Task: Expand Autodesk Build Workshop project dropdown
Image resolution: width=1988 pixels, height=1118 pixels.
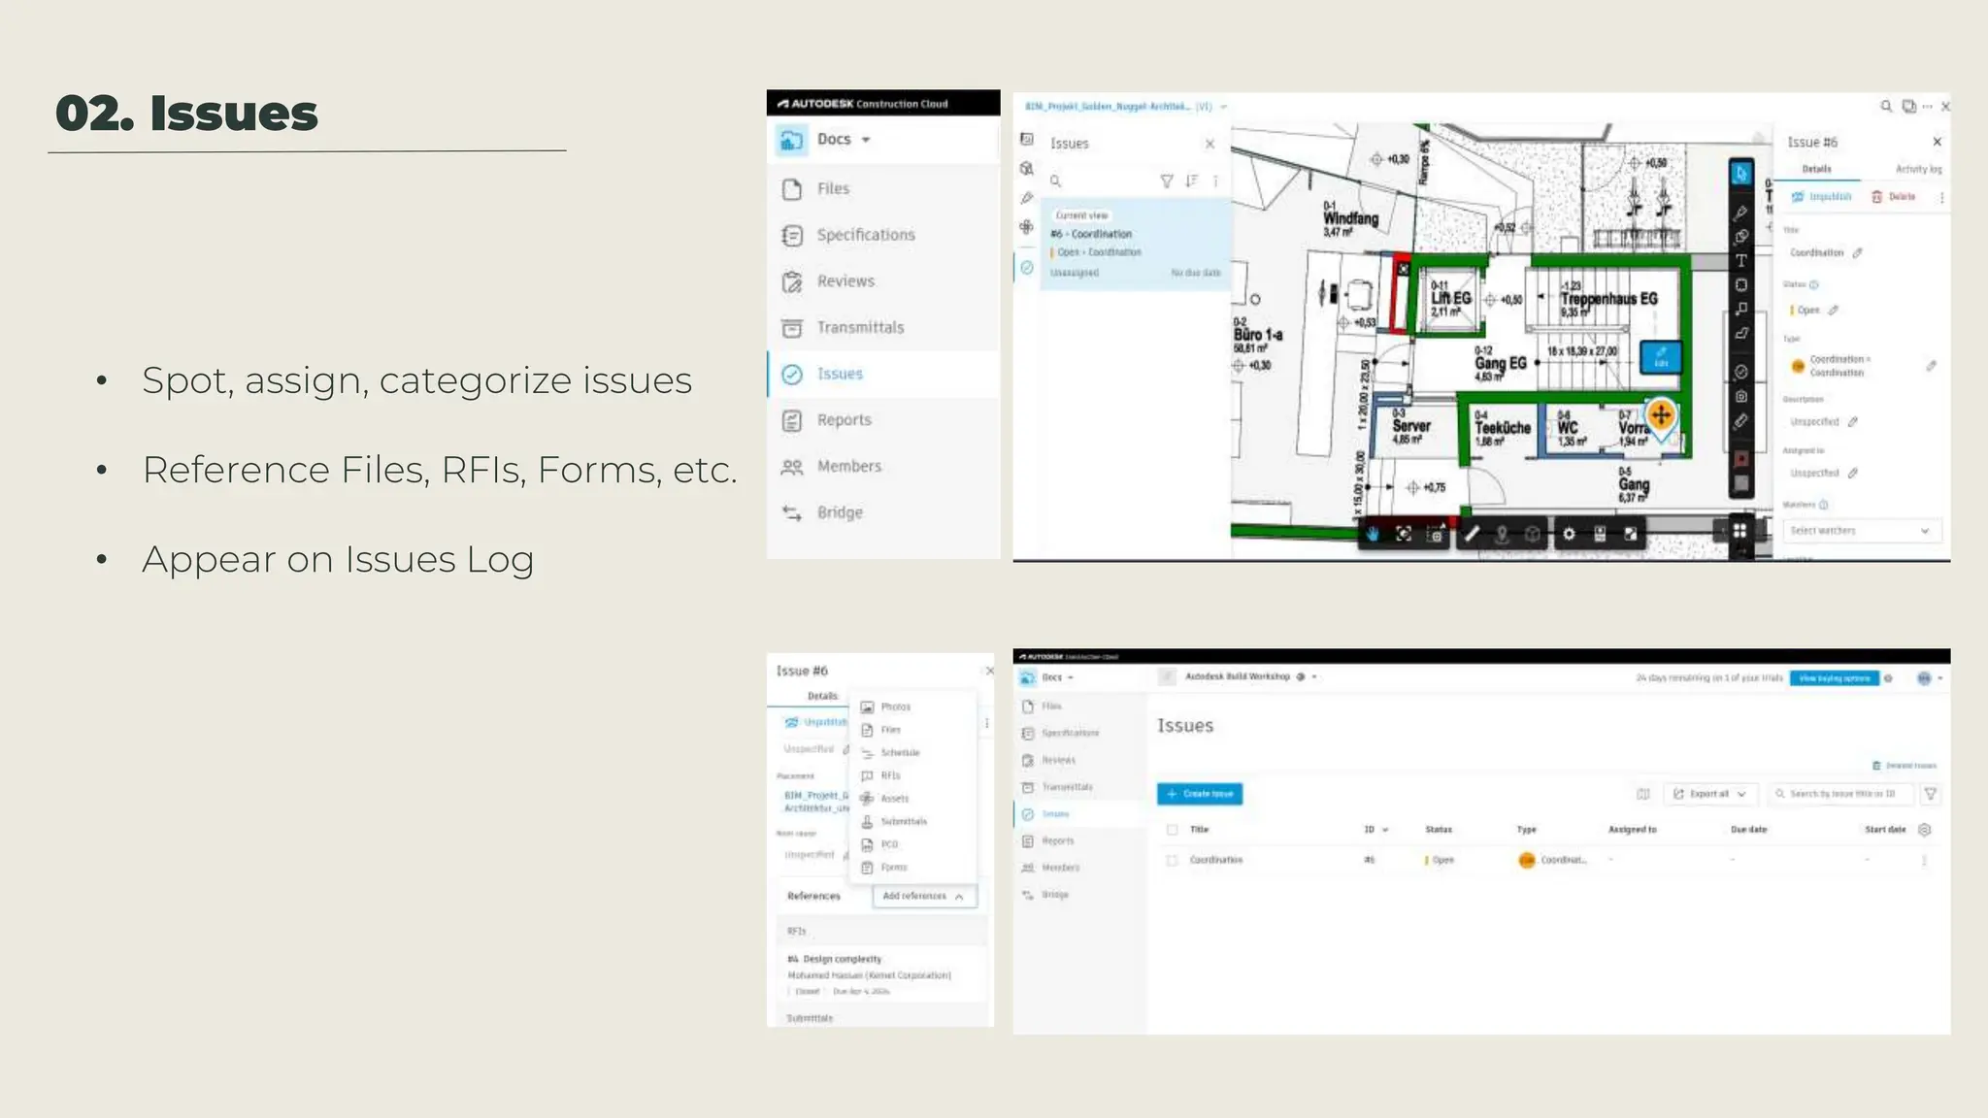Action: pos(1314,677)
